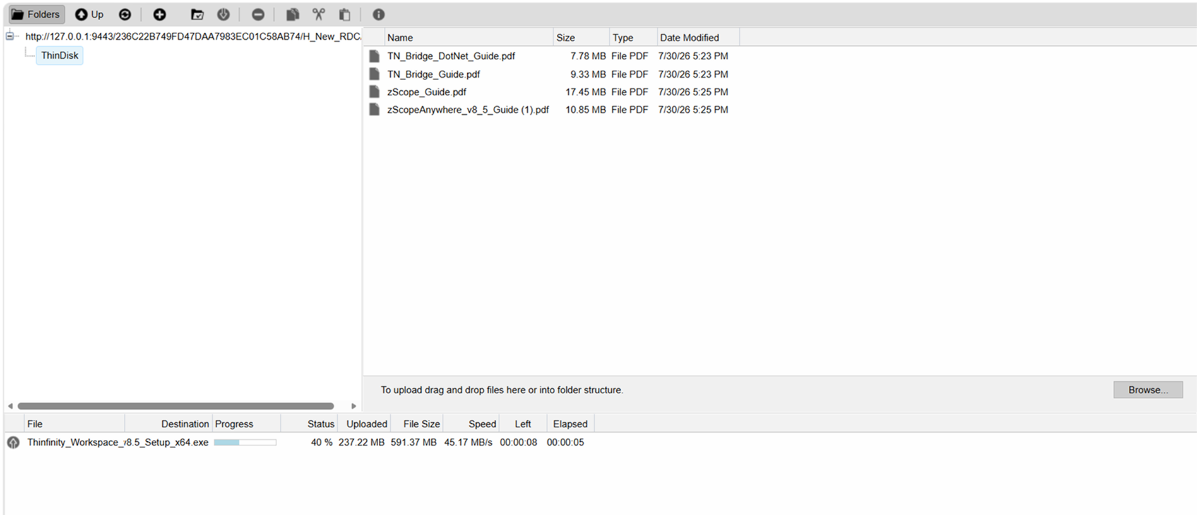
Task: Click the File column header in uploads
Action: tap(74, 424)
